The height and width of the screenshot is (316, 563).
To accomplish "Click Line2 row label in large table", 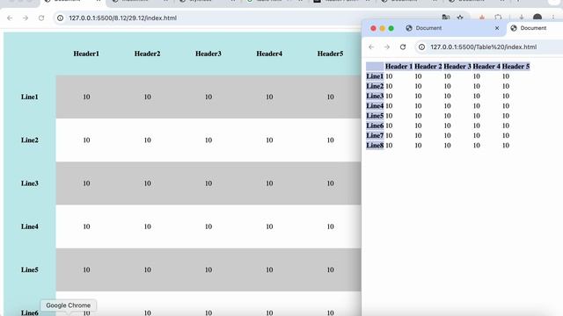I will pyautogui.click(x=29, y=140).
